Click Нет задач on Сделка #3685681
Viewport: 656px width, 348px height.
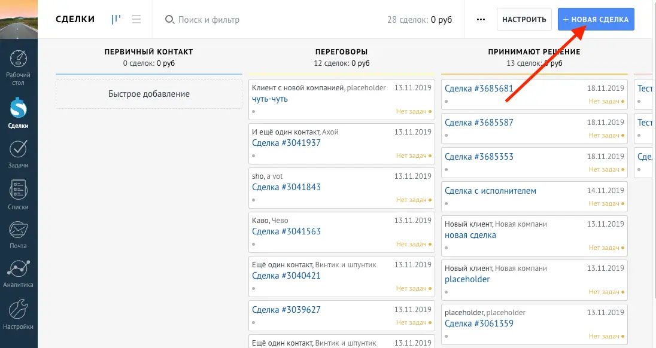(x=606, y=101)
